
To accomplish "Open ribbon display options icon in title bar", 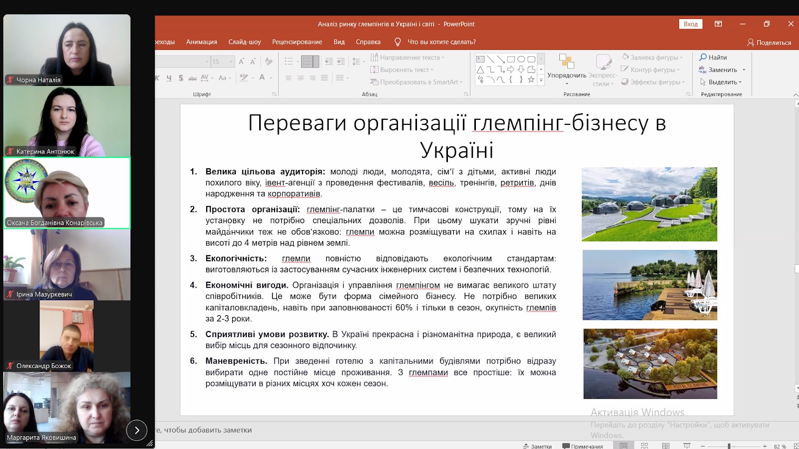I will pyautogui.click(x=718, y=24).
